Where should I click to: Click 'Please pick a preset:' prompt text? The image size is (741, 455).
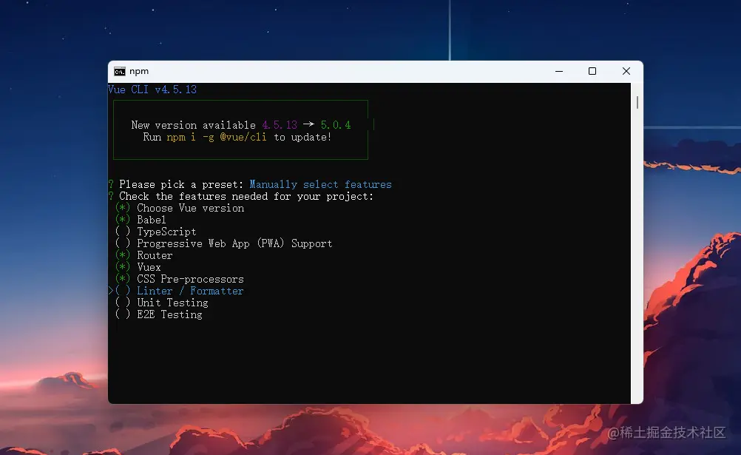coord(181,184)
